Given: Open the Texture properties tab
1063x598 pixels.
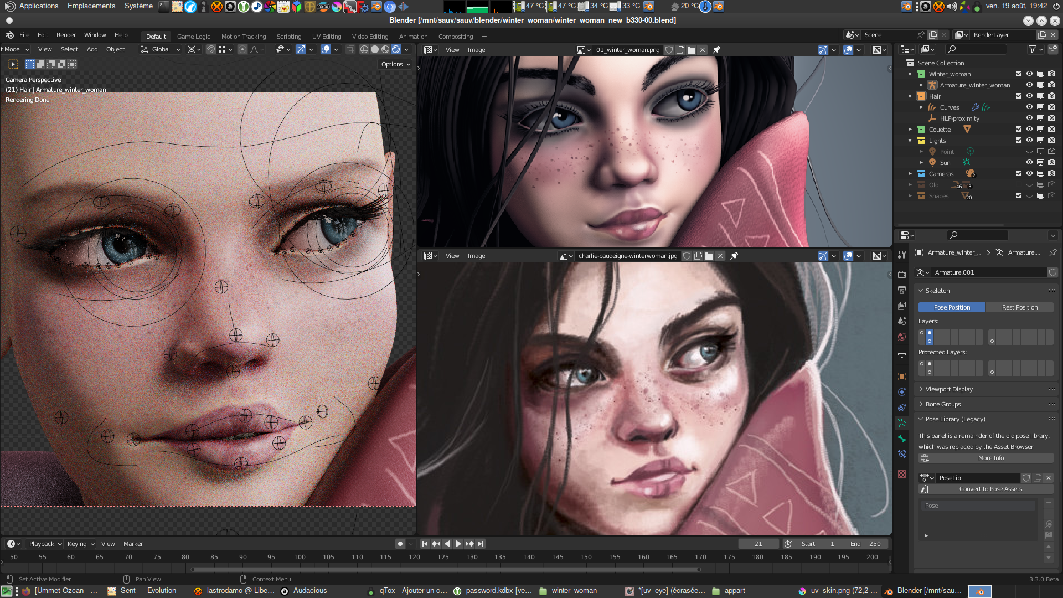Looking at the screenshot, I should (x=902, y=474).
